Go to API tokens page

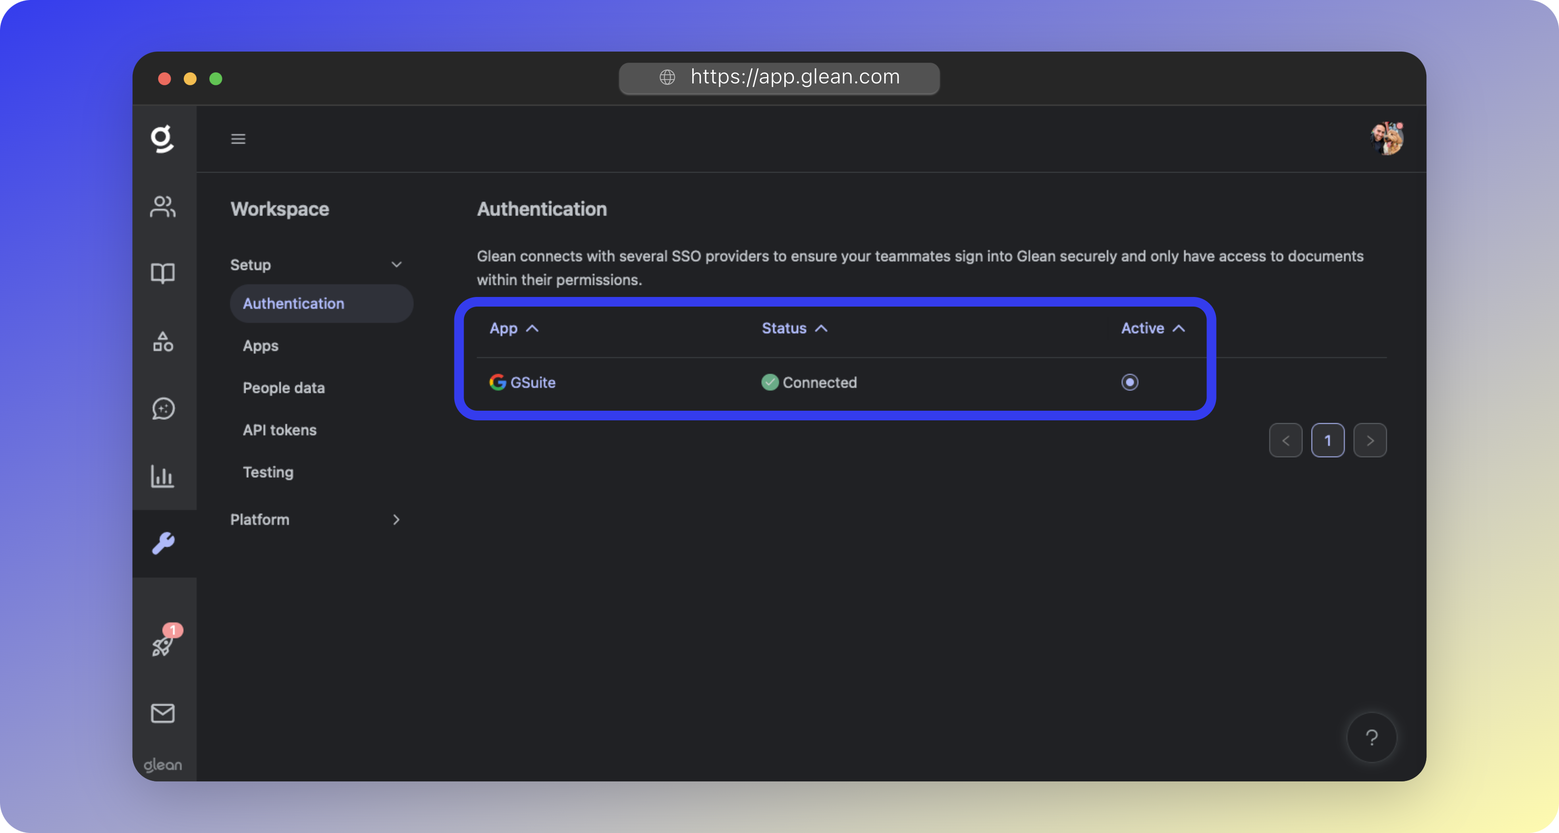279,430
